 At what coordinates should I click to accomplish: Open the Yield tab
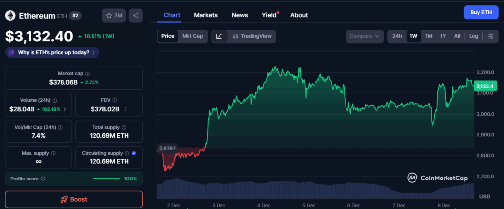269,15
